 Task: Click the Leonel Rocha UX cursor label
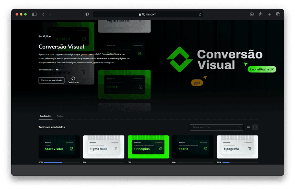coord(262,69)
